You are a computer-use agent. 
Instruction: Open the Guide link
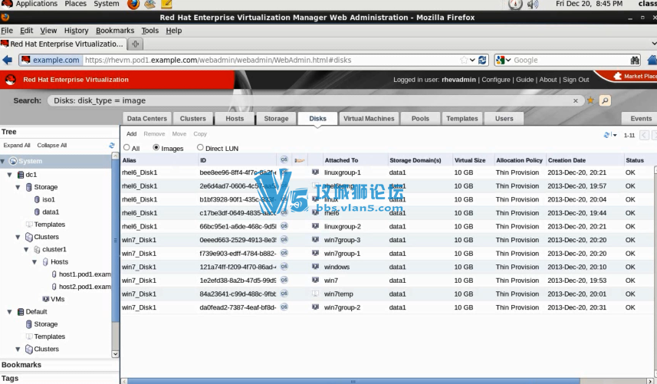524,80
